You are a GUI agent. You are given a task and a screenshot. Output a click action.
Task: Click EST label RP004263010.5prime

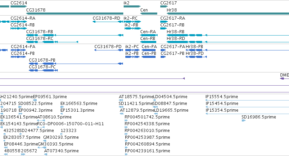click(x=147, y=131)
